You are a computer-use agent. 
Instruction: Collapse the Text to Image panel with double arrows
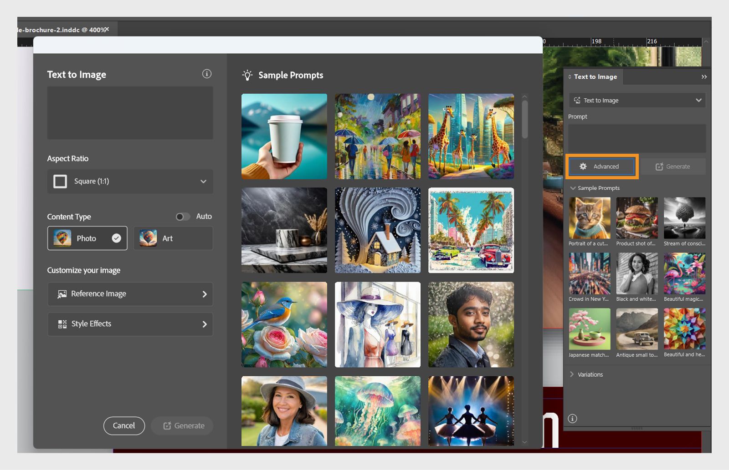coord(704,76)
